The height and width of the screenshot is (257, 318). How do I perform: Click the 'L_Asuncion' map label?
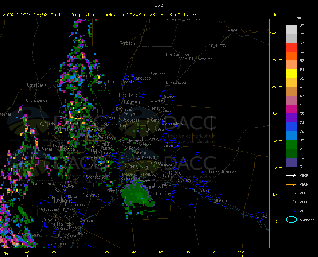pyautogui.click(x=177, y=82)
